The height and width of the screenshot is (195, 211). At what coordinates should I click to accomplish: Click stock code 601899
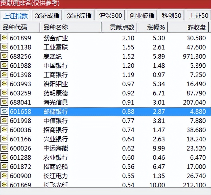point(20,38)
